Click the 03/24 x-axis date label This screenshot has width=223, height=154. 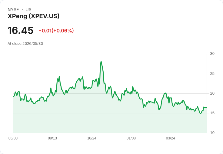pyautogui.click(x=170, y=138)
